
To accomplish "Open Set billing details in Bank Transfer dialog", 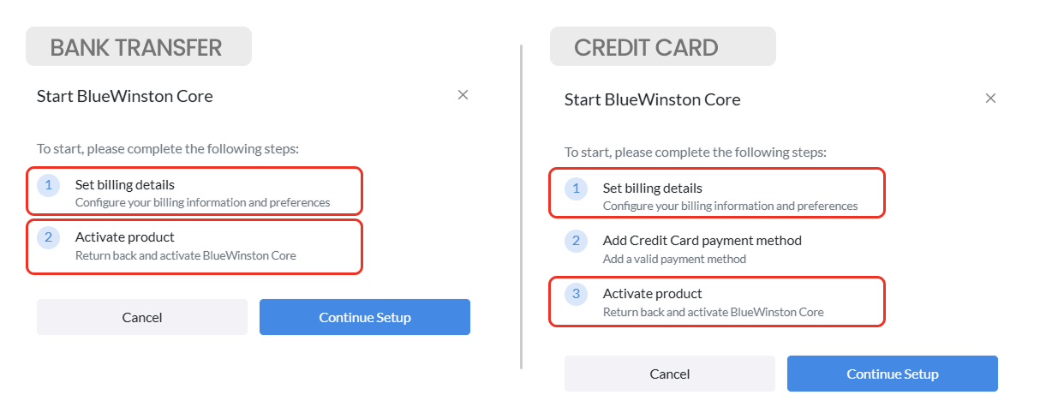I will [125, 185].
